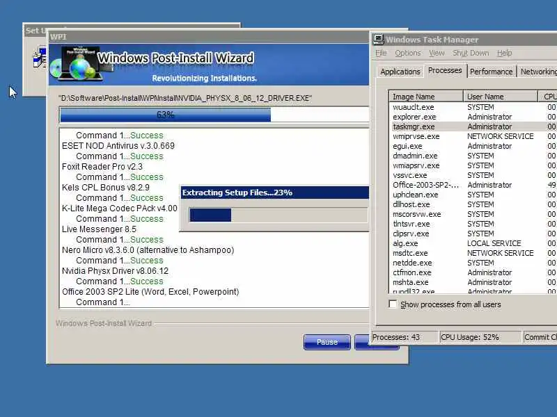557x417 pixels.
Task: Click the WPI window title bar
Action: tap(209, 37)
